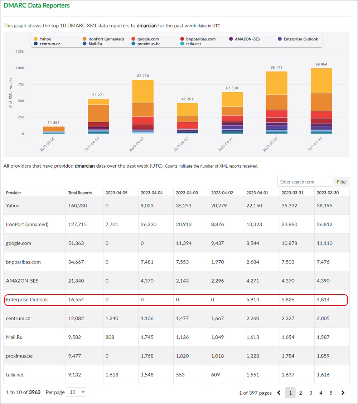The height and width of the screenshot is (404, 358).
Task: Select the IronPort (unnamed) provider name cell
Action: pyautogui.click(x=35, y=225)
